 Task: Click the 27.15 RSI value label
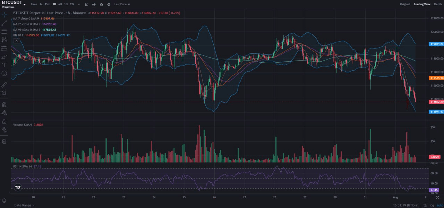coord(434,190)
